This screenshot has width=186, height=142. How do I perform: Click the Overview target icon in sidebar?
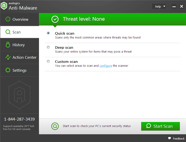8,19
